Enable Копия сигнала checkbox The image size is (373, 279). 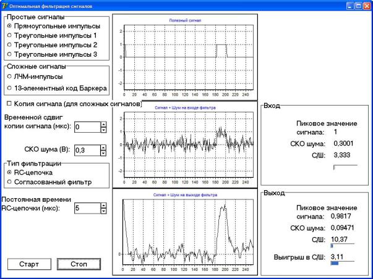coord(9,104)
